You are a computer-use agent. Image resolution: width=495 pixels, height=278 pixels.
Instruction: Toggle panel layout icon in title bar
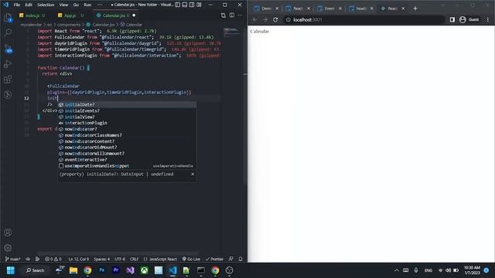[185, 5]
